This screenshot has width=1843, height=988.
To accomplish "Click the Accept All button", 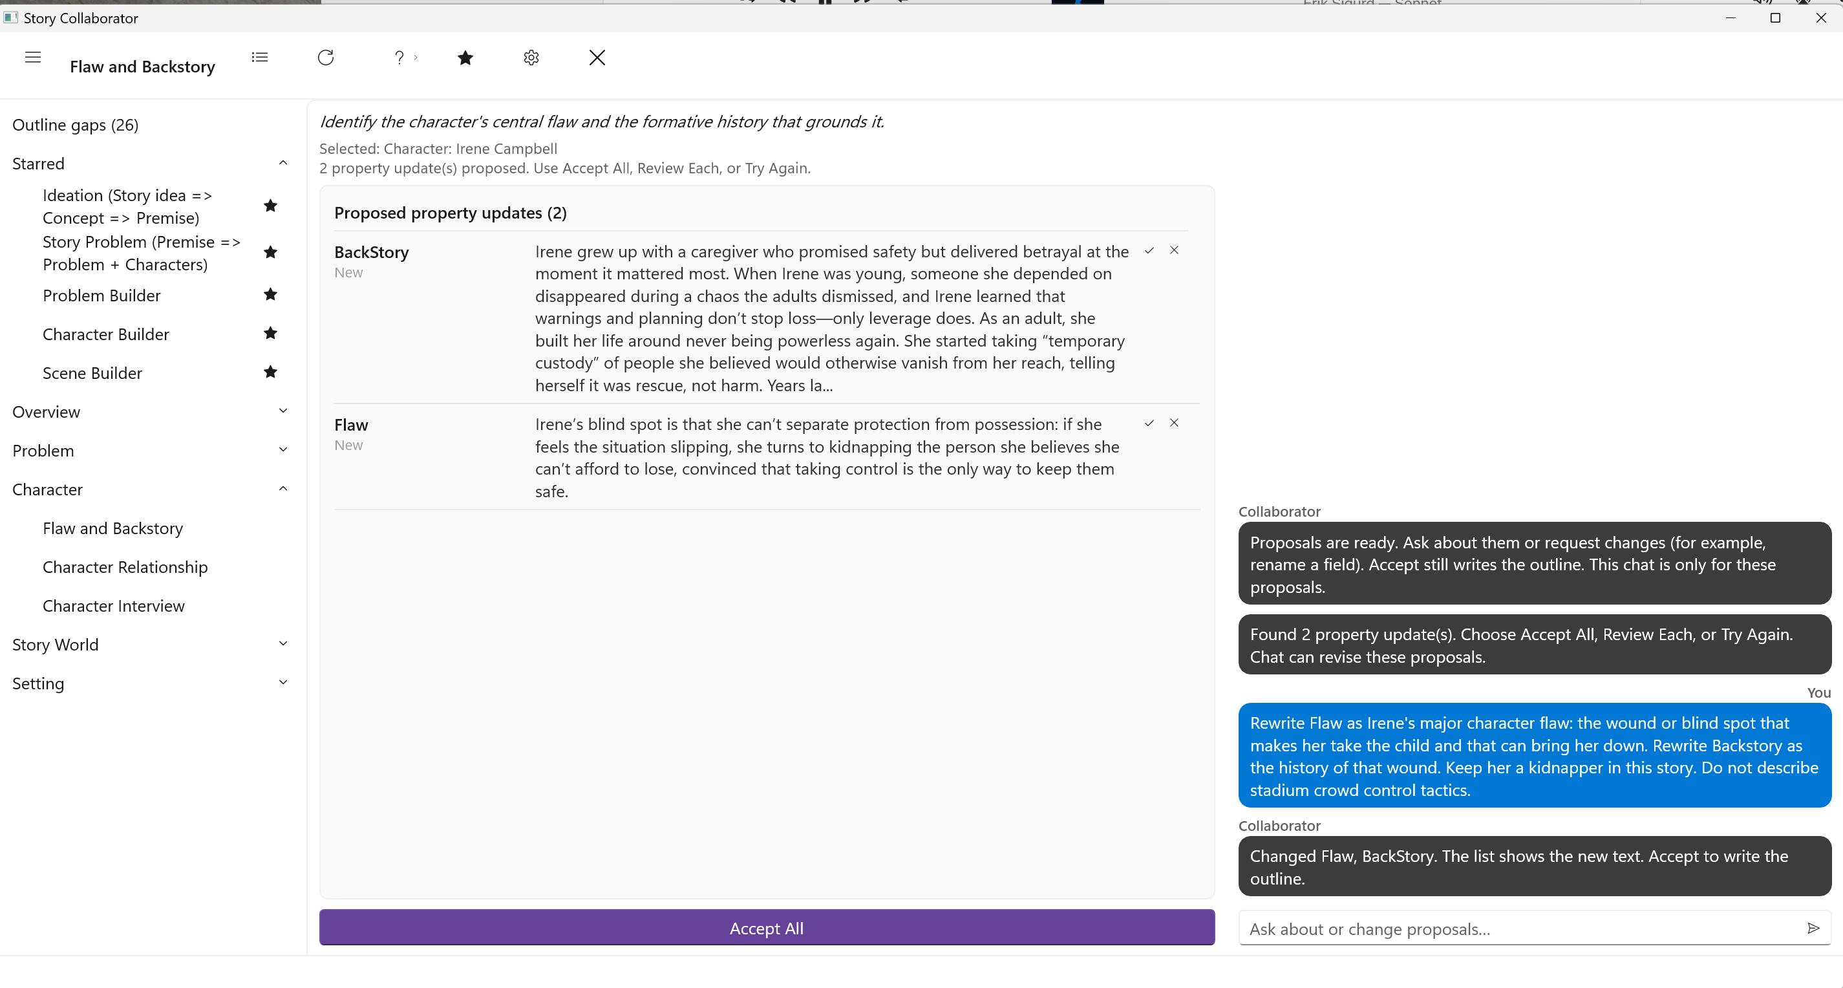I will pos(766,928).
